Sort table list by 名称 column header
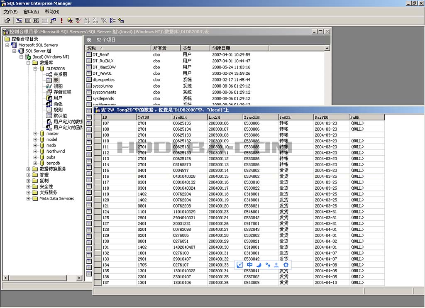This screenshot has height=308, width=425. [x=118, y=48]
